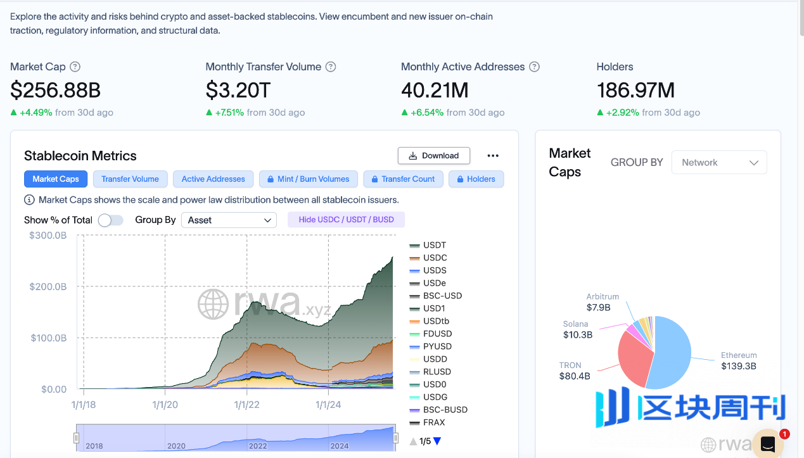
Task: Click the Monthly Transfer Volume help icon
Action: click(x=330, y=67)
